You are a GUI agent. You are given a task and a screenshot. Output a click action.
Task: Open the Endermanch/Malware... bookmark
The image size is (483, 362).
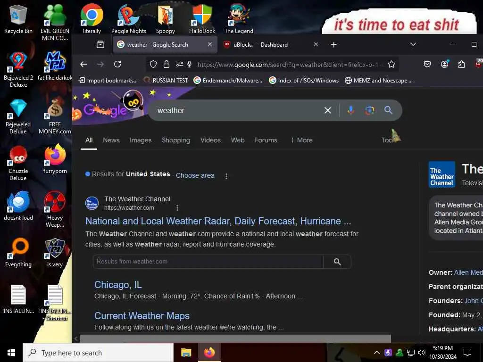coord(228,80)
